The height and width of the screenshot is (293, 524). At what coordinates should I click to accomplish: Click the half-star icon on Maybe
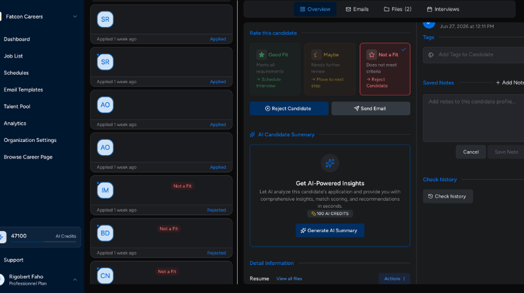(316, 54)
